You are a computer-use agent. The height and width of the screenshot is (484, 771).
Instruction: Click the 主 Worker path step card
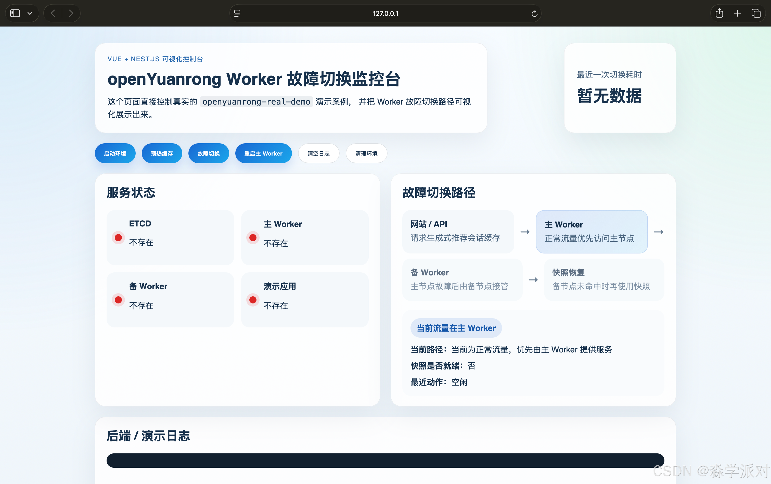(x=592, y=232)
